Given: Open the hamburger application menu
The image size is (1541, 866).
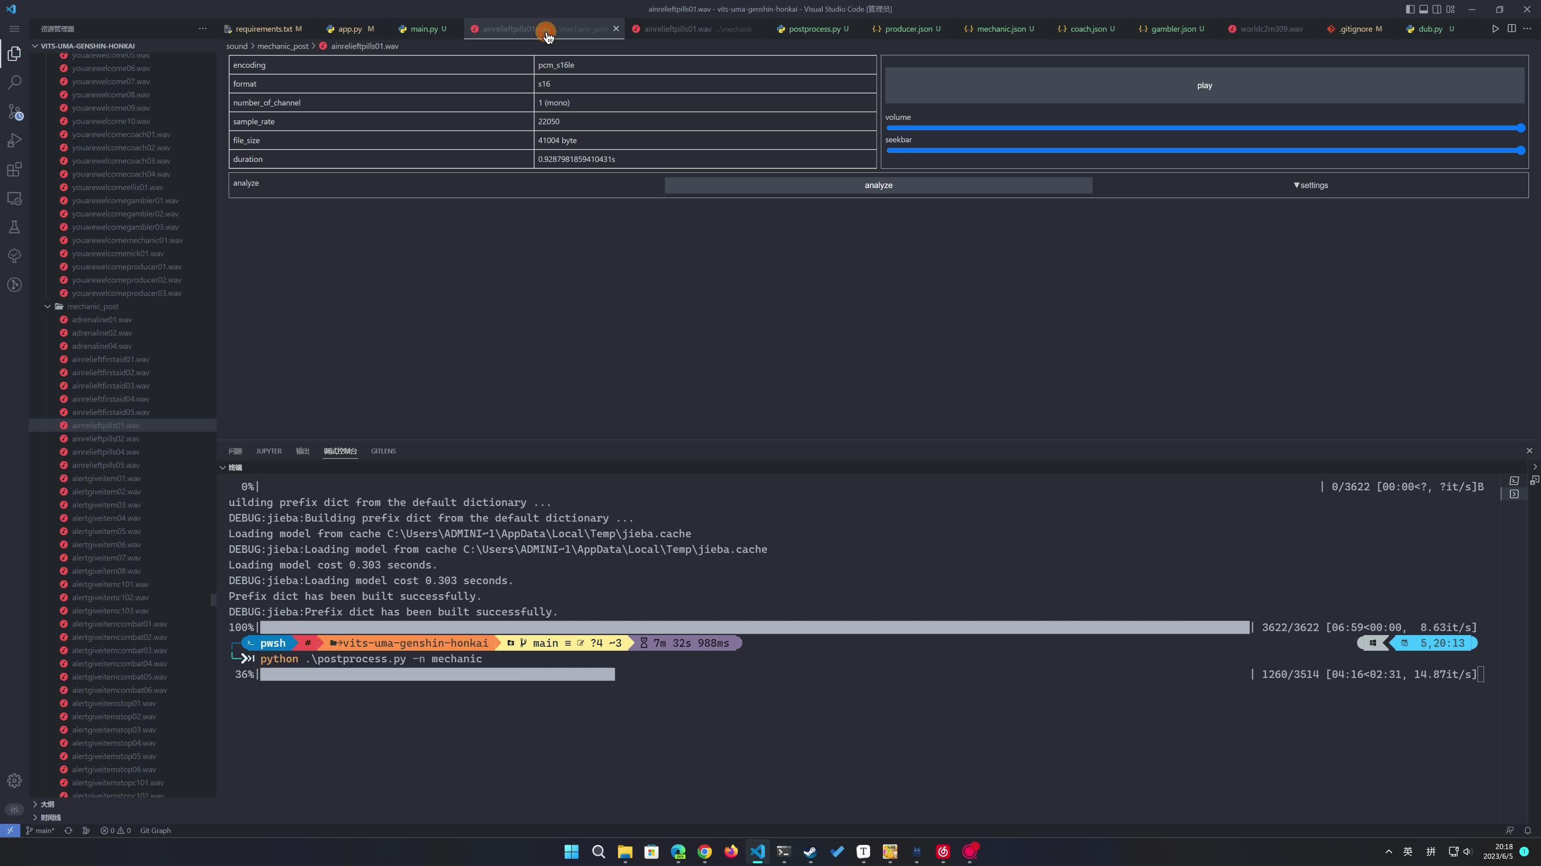Looking at the screenshot, I should pyautogui.click(x=14, y=29).
